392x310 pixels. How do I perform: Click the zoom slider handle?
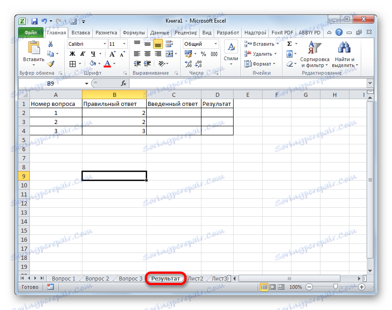[x=335, y=286]
